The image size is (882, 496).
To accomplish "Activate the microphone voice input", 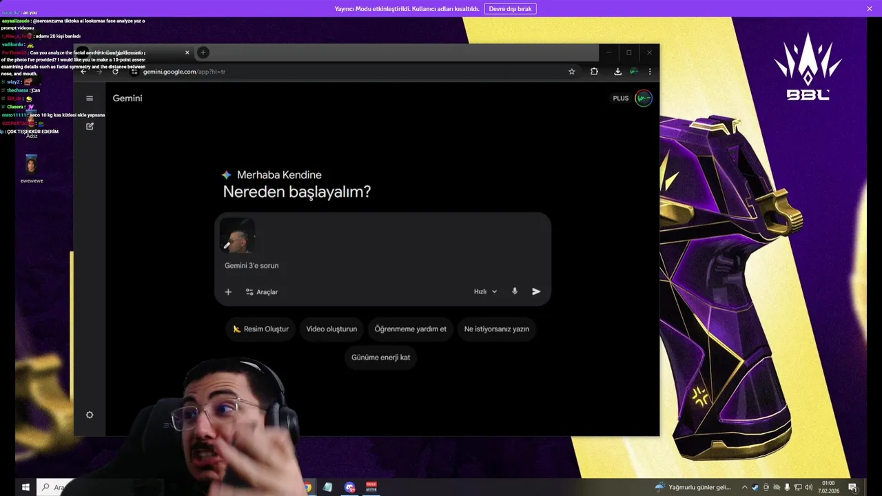I will point(514,291).
